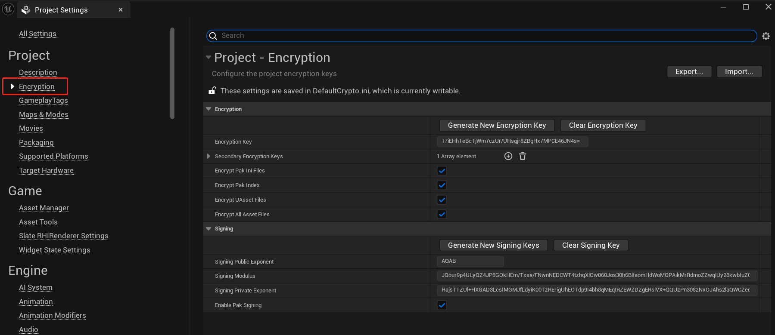The height and width of the screenshot is (335, 775).
Task: Click the Signing Modulus text field
Action: (597, 275)
